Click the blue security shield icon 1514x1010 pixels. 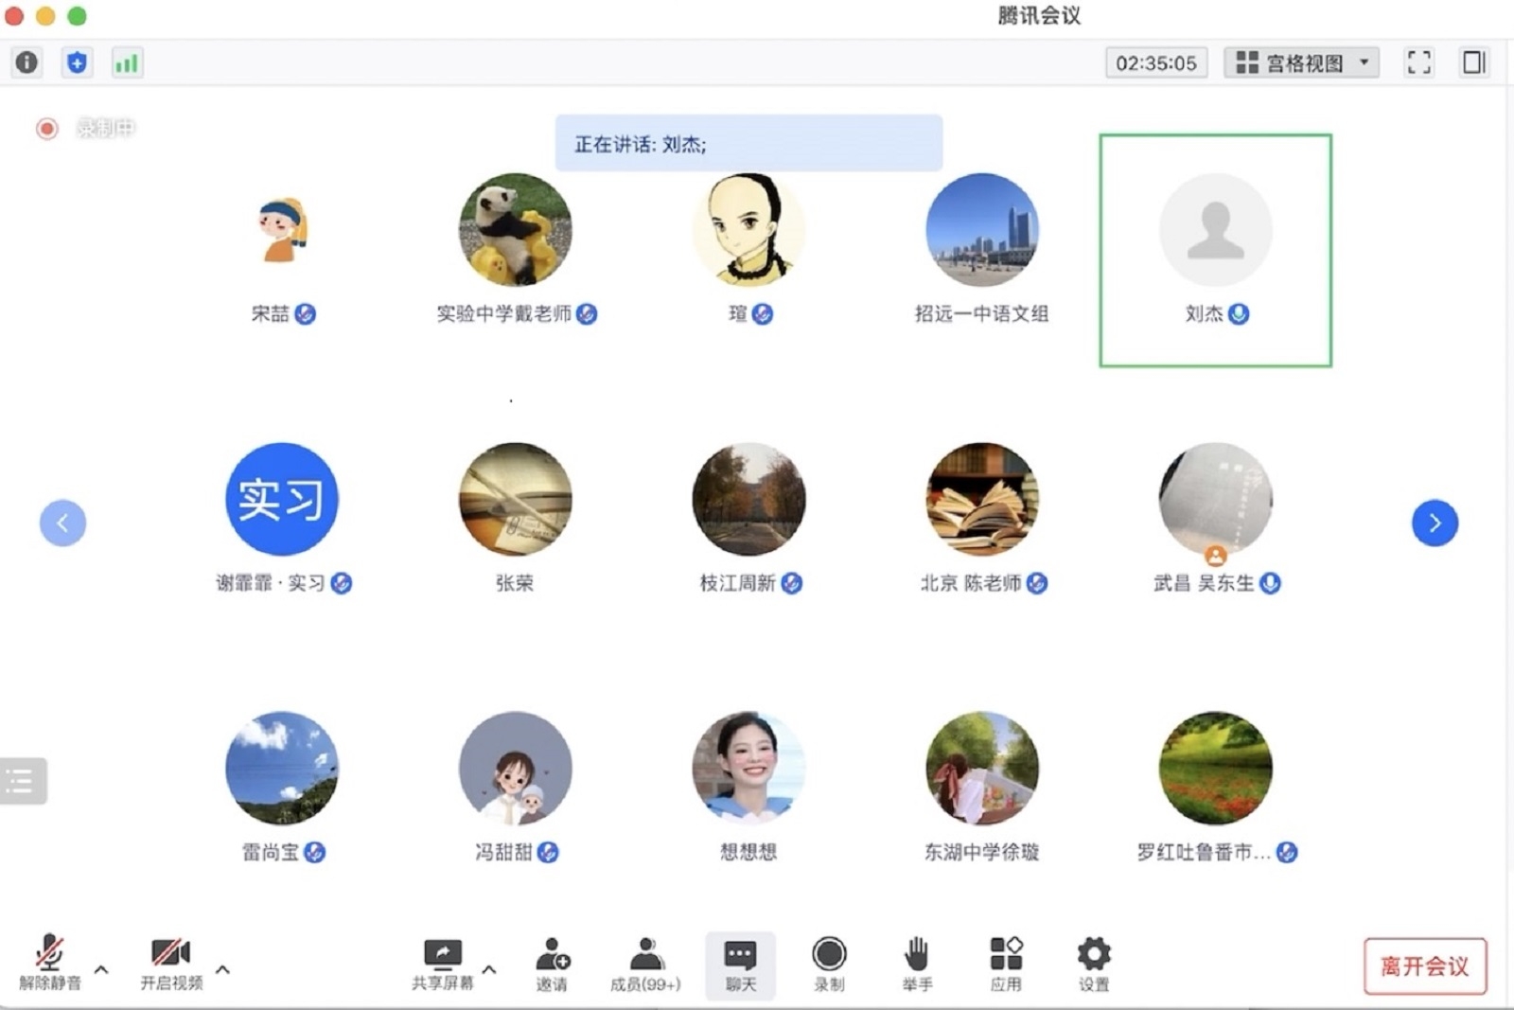click(x=77, y=62)
